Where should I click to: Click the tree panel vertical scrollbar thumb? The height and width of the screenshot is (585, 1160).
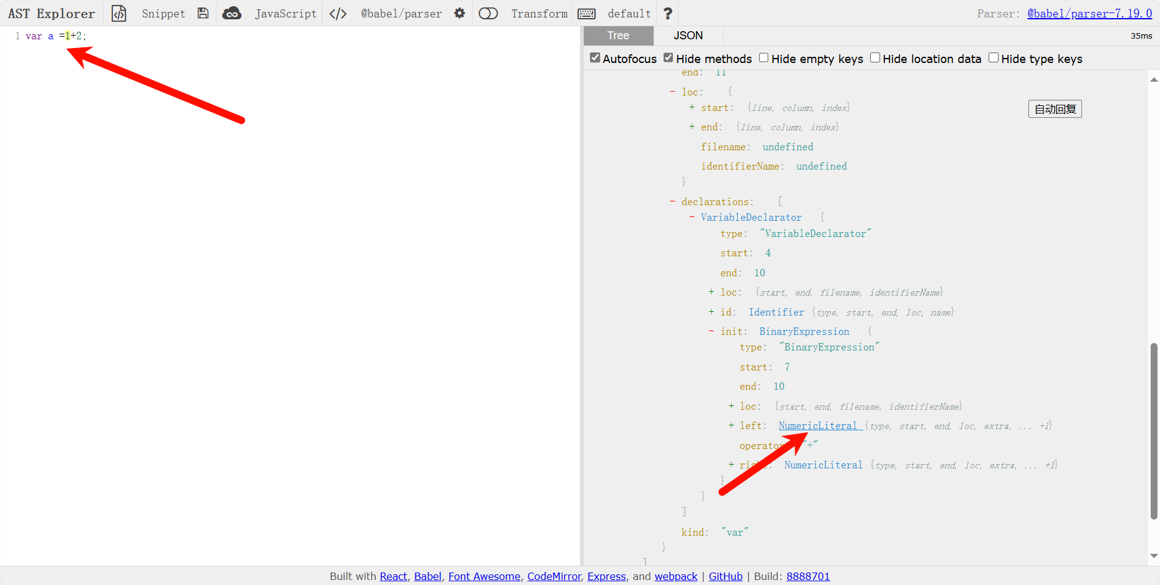pyautogui.click(x=1154, y=431)
